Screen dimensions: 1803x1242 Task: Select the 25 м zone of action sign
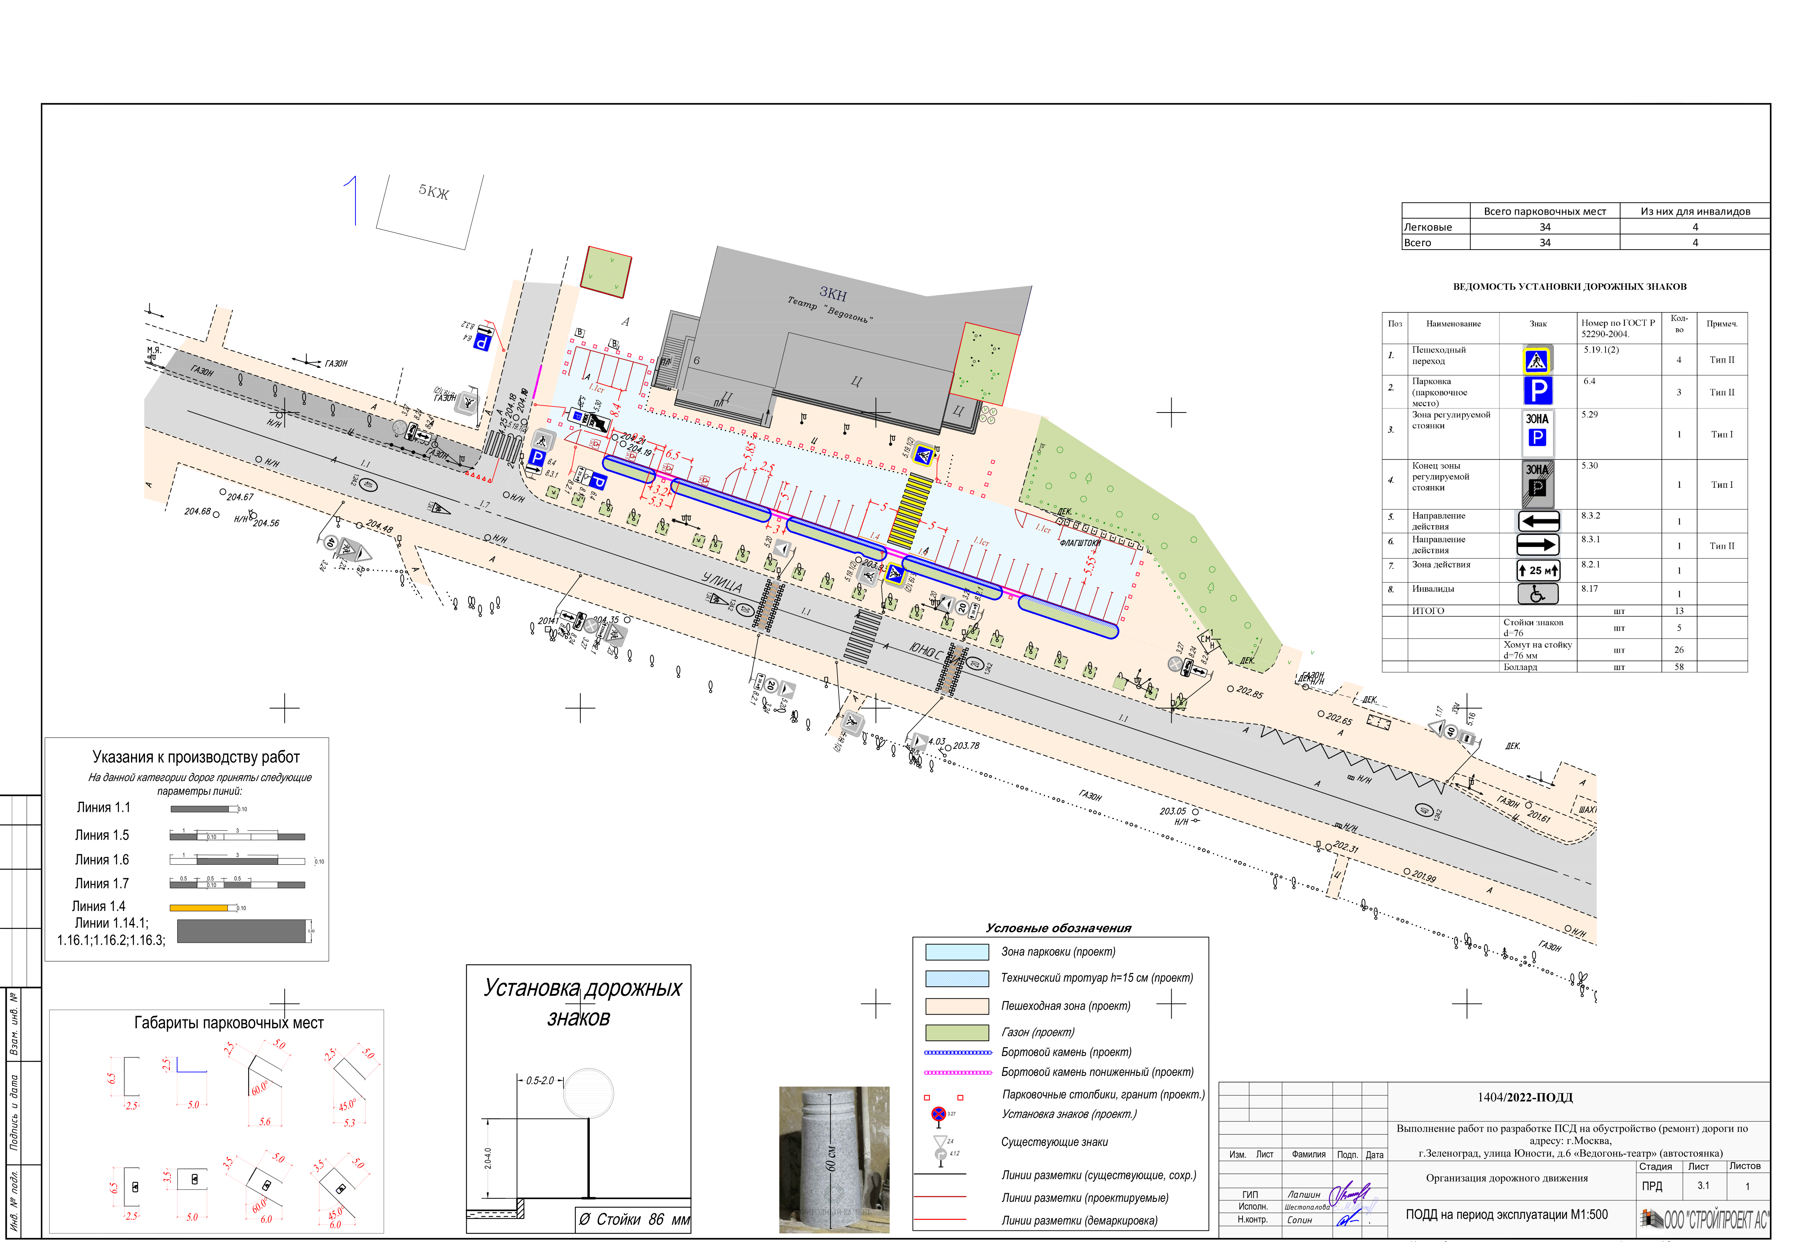[1538, 571]
